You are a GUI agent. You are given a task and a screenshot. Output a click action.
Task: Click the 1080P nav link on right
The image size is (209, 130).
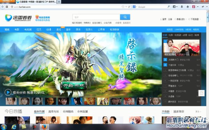(179, 30)
